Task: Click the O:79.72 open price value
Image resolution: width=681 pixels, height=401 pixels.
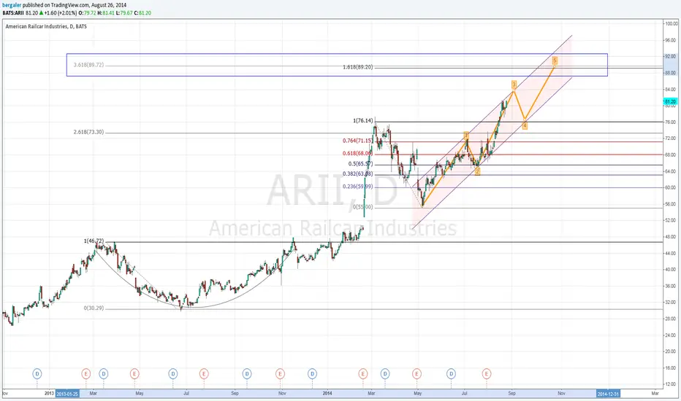Action: pos(87,13)
